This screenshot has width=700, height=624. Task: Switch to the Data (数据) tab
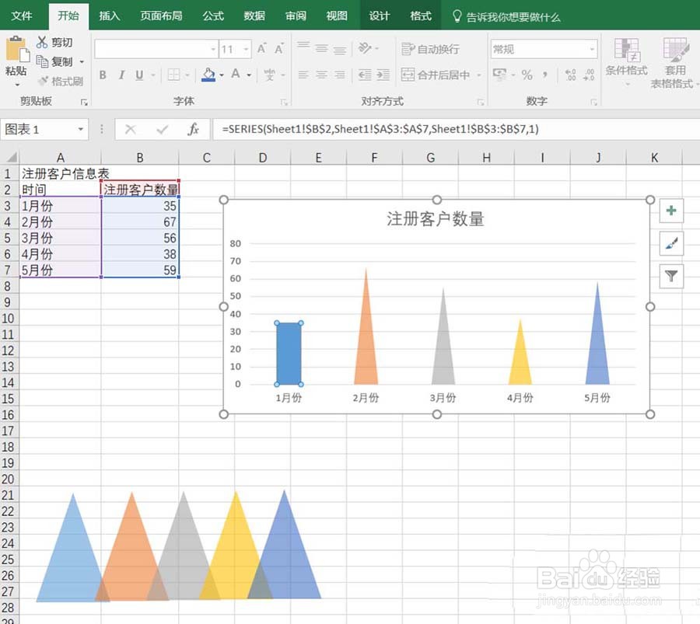[x=254, y=16]
